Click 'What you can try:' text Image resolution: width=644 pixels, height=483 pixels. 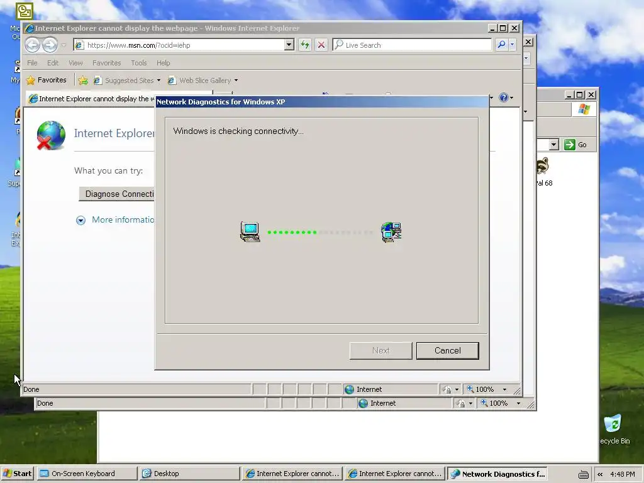click(108, 170)
